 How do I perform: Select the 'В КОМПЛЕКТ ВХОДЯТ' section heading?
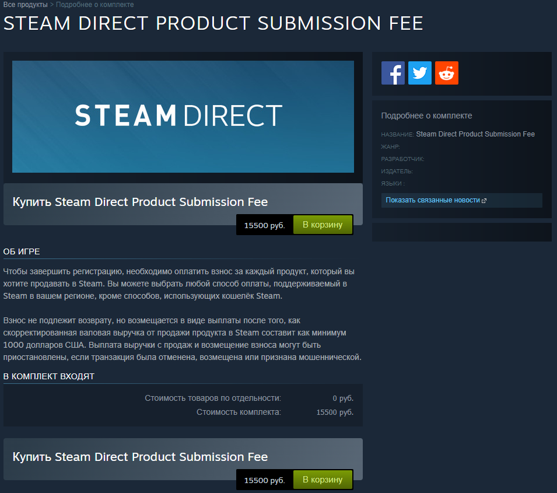point(49,376)
